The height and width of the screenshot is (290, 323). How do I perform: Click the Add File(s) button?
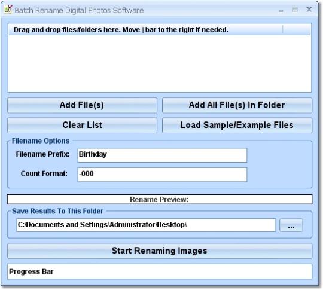point(82,105)
